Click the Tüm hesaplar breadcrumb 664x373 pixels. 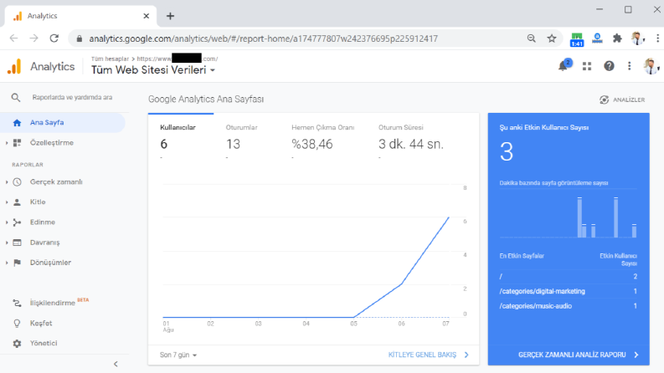pyautogui.click(x=110, y=59)
